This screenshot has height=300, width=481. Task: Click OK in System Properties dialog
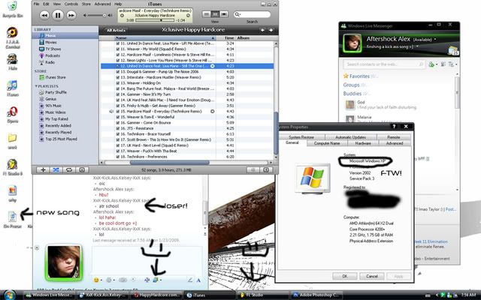[344, 275]
